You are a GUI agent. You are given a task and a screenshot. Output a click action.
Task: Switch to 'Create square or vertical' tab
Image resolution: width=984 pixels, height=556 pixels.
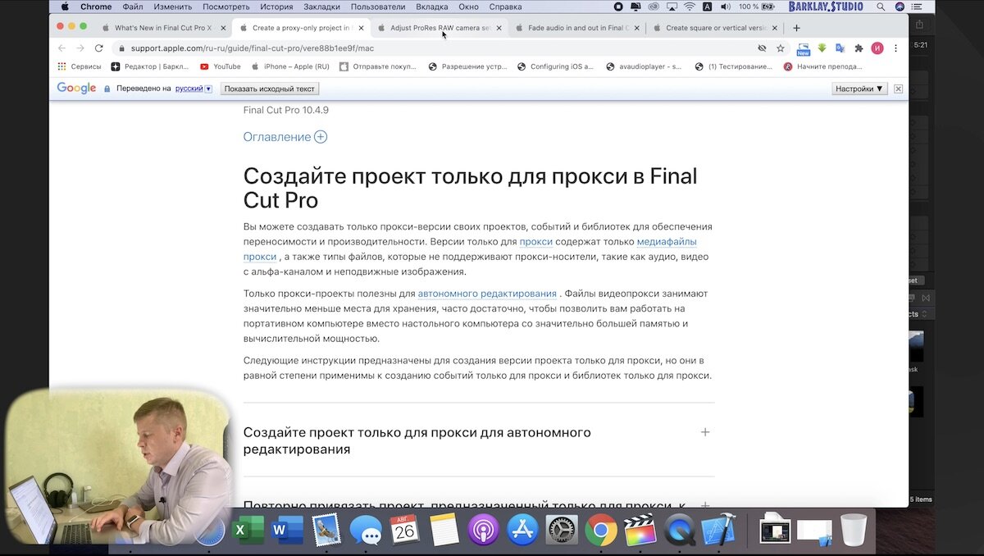[714, 28]
